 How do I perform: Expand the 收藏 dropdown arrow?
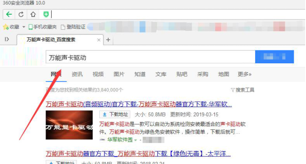[x=24, y=27]
